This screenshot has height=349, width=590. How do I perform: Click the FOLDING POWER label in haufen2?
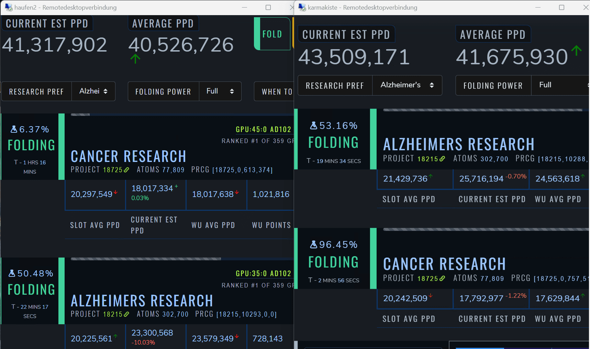(163, 92)
